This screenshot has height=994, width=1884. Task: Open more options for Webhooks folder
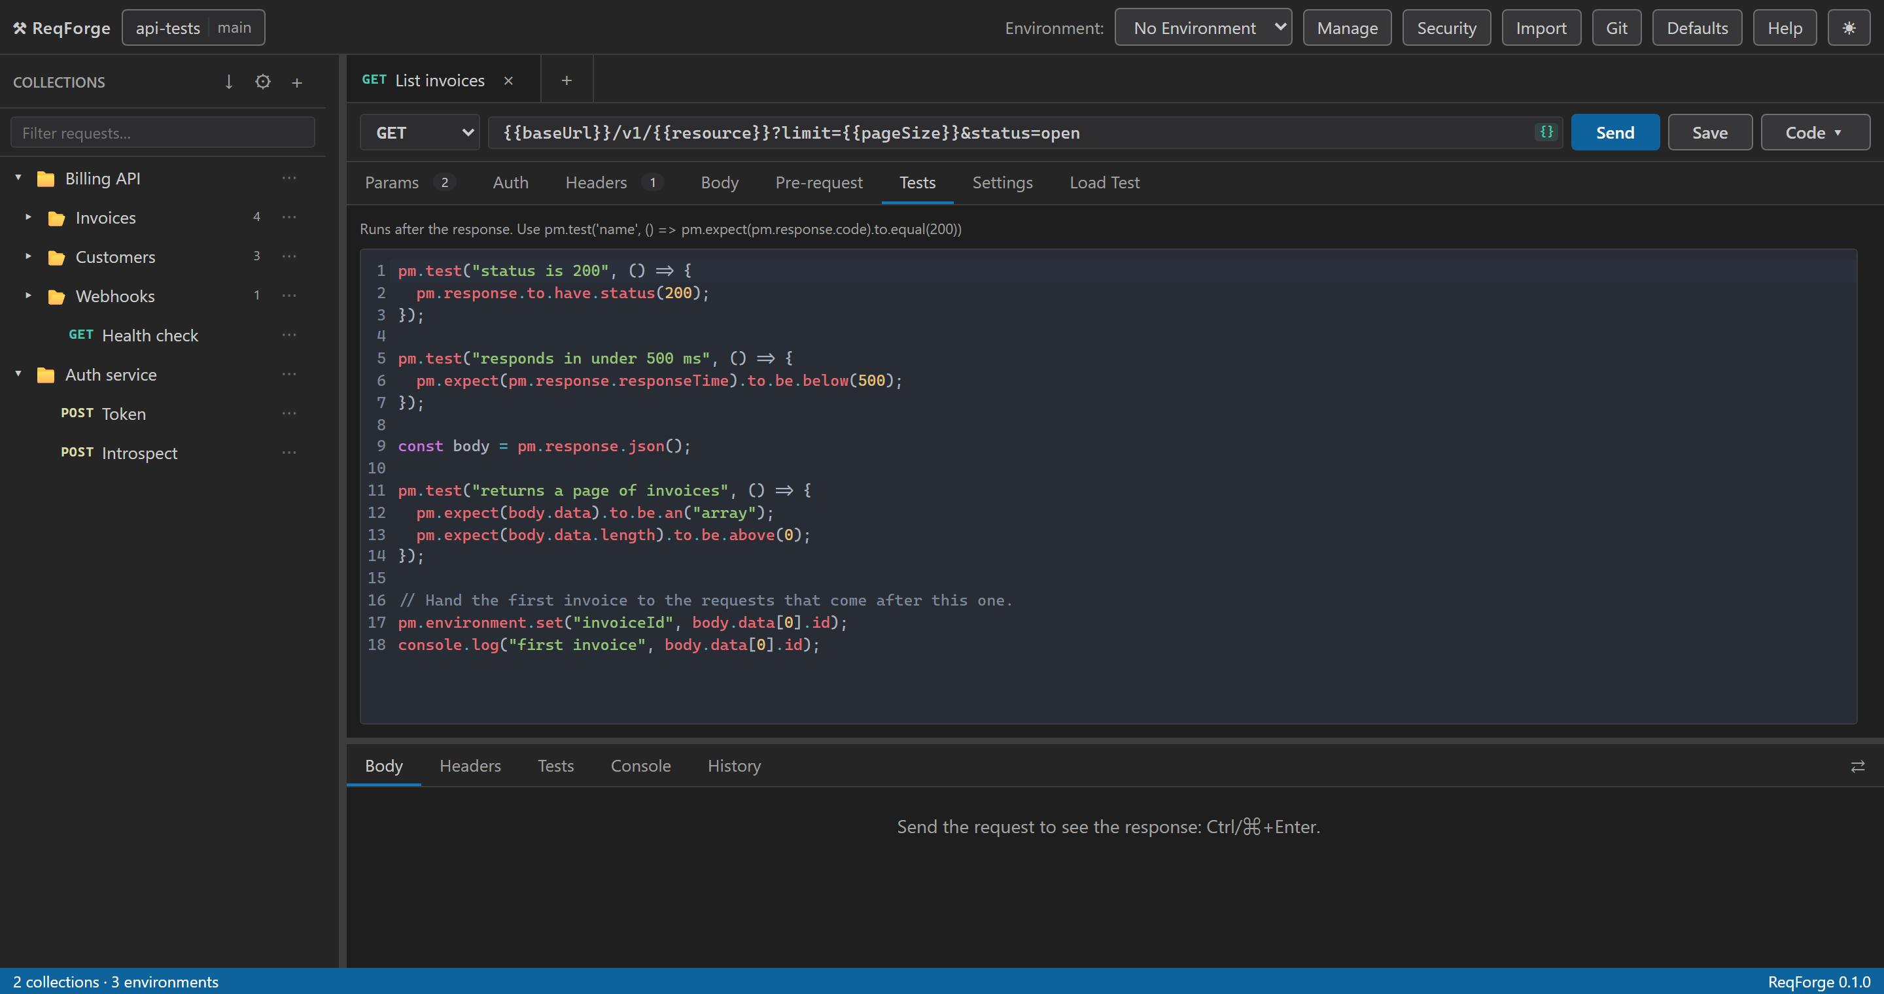tap(290, 296)
